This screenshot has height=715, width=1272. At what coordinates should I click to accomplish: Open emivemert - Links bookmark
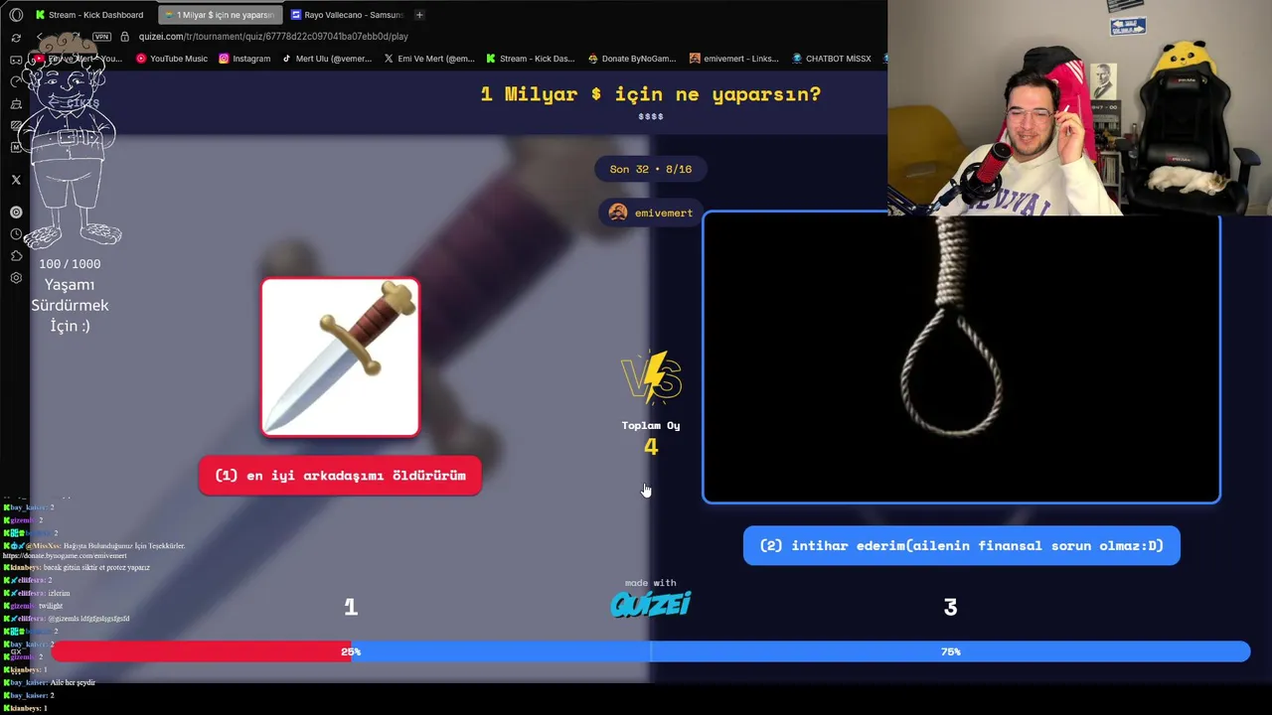coord(734,59)
